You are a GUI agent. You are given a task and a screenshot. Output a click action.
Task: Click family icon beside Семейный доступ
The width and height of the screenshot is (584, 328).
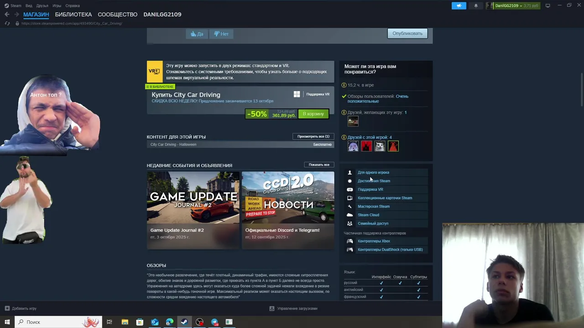coord(350,223)
